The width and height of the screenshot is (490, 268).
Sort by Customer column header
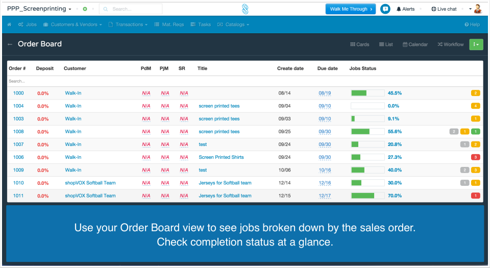(x=75, y=68)
